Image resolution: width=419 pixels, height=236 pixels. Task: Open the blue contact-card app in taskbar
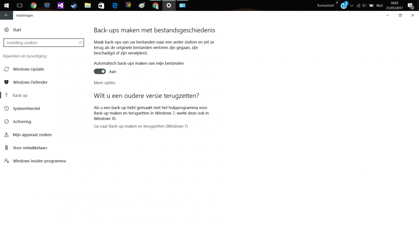[x=182, y=5]
